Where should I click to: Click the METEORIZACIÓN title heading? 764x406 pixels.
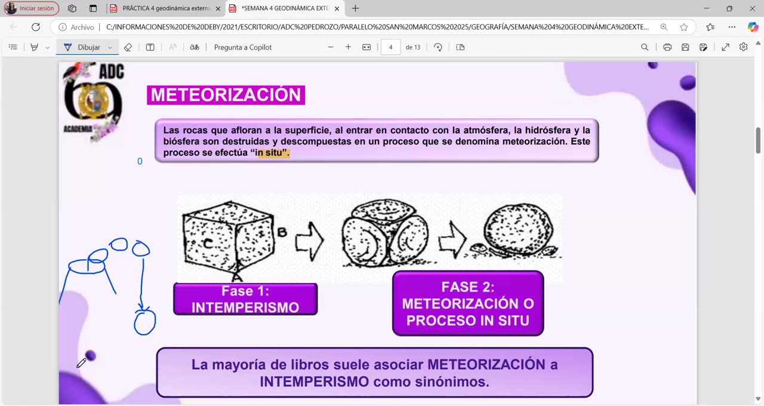pyautogui.click(x=226, y=95)
